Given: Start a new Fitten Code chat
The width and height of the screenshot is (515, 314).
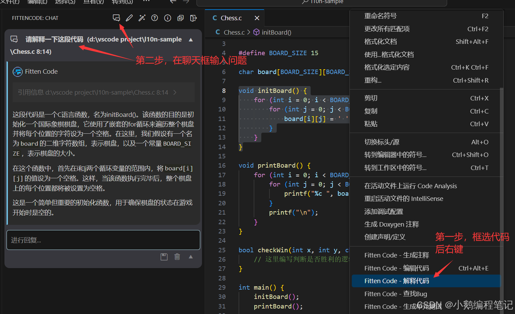Looking at the screenshot, I should click(x=116, y=18).
